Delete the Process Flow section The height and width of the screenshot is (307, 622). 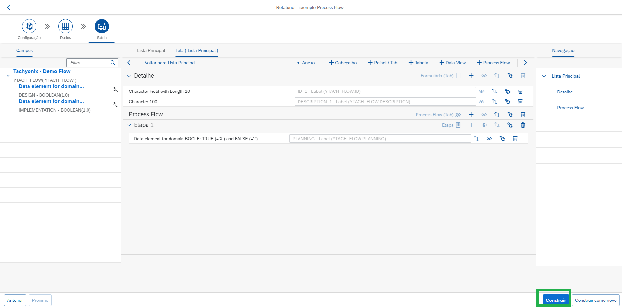[523, 115]
